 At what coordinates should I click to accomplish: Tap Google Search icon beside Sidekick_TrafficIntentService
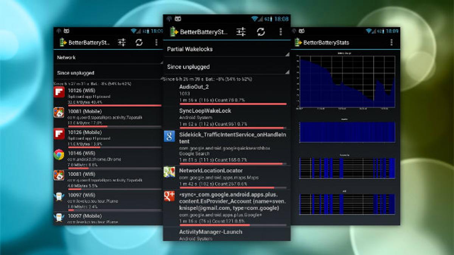tap(169, 136)
